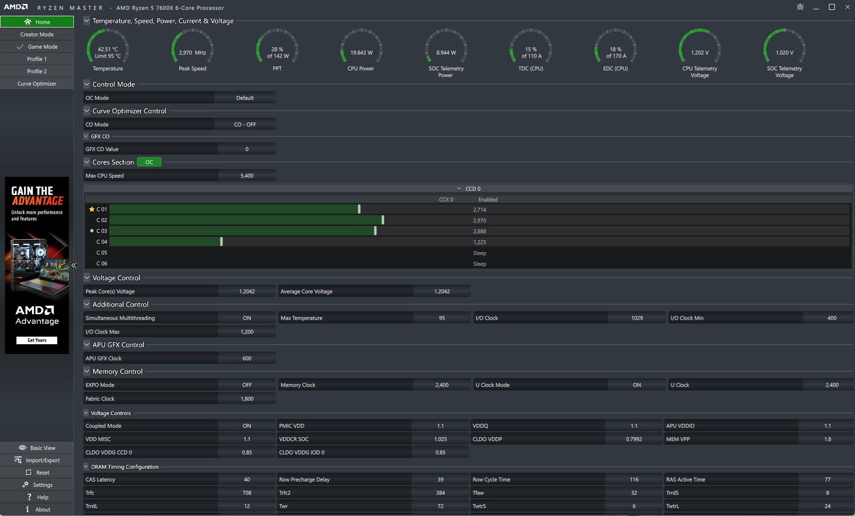The height and width of the screenshot is (516, 855).
Task: Click the AMD Advantage ad image
Action: pyautogui.click(x=37, y=266)
